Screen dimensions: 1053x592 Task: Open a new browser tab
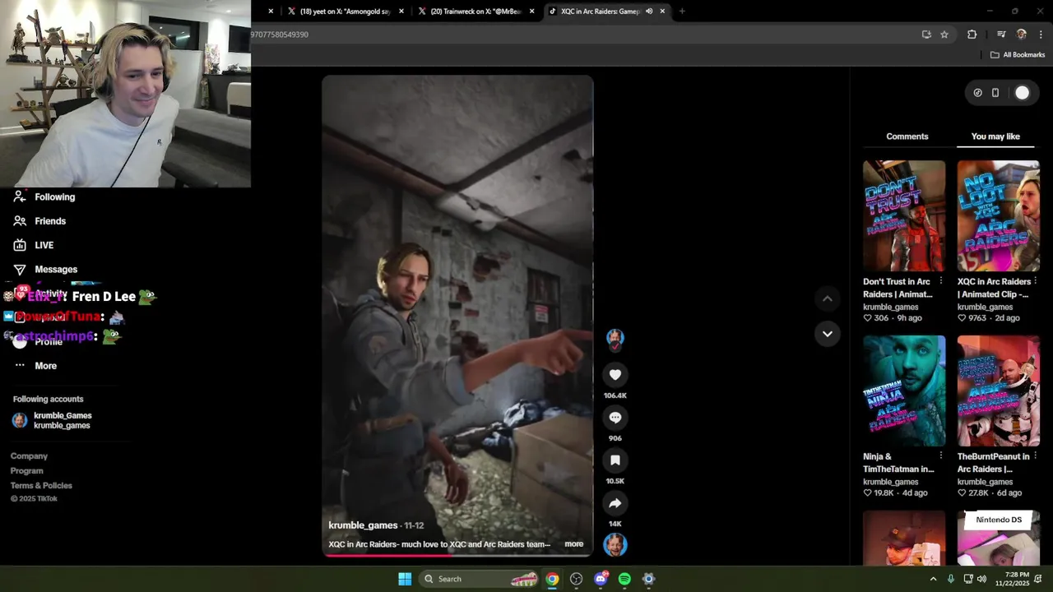point(682,12)
